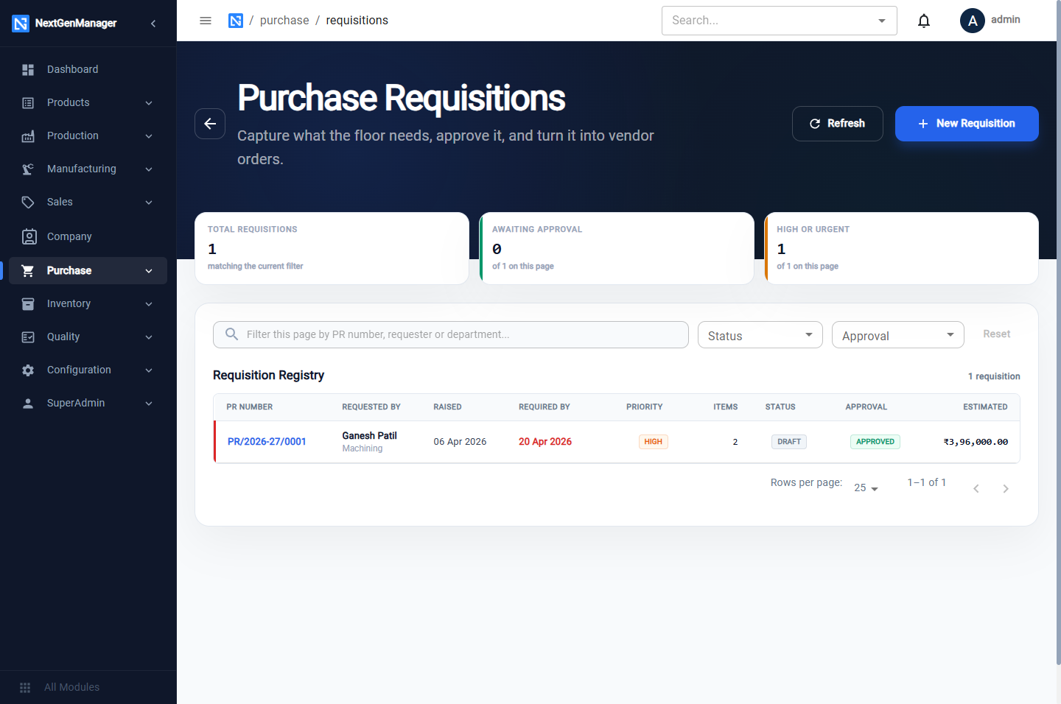This screenshot has height=704, width=1061.
Task: Click the Production factory icon
Action: [x=28, y=136]
